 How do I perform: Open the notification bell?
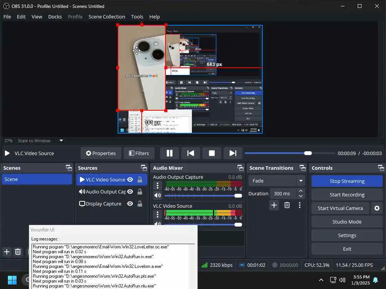coord(376,280)
